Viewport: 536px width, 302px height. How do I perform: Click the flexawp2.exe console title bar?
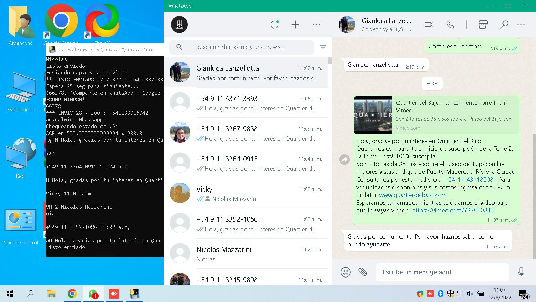point(105,50)
